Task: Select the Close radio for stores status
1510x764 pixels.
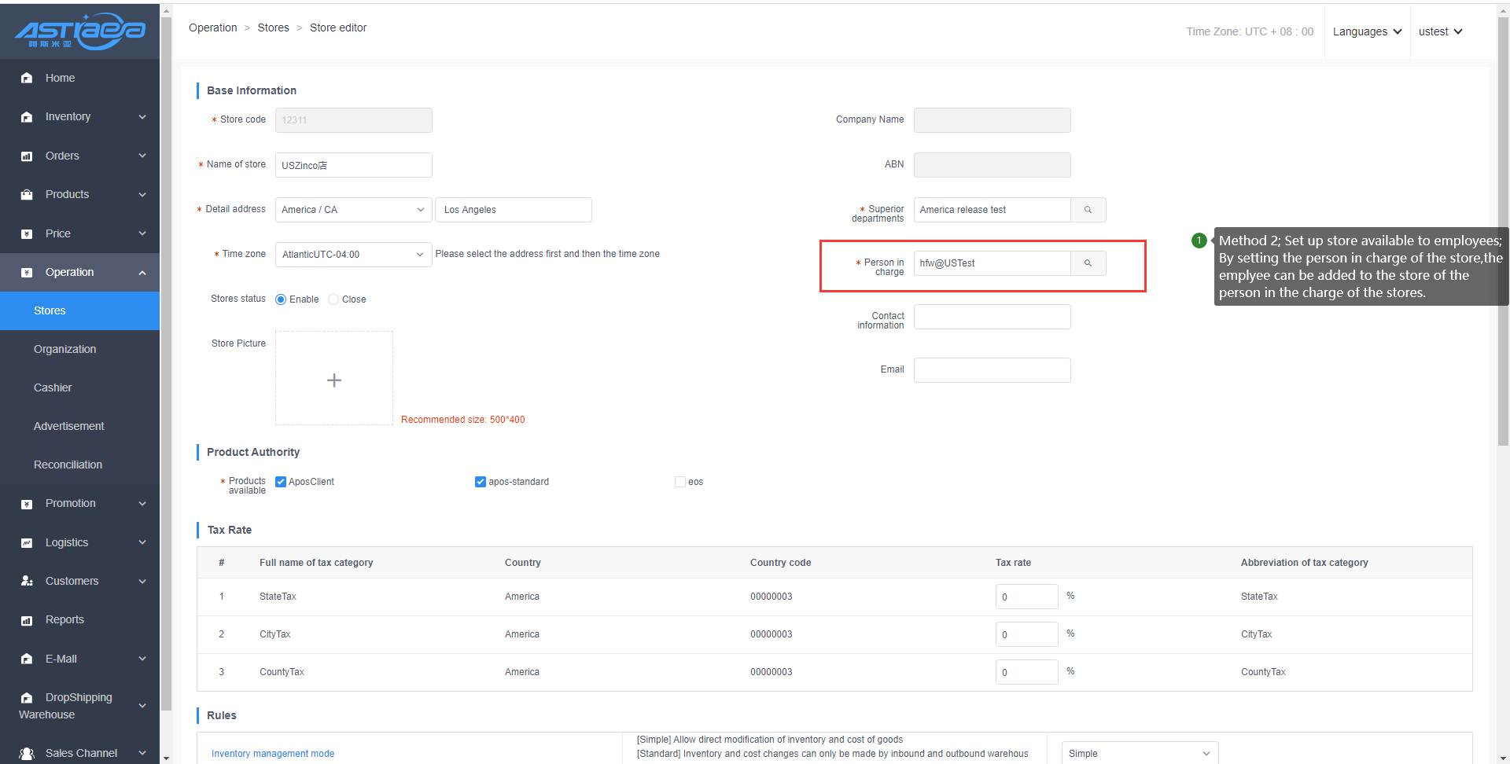Action: click(333, 299)
